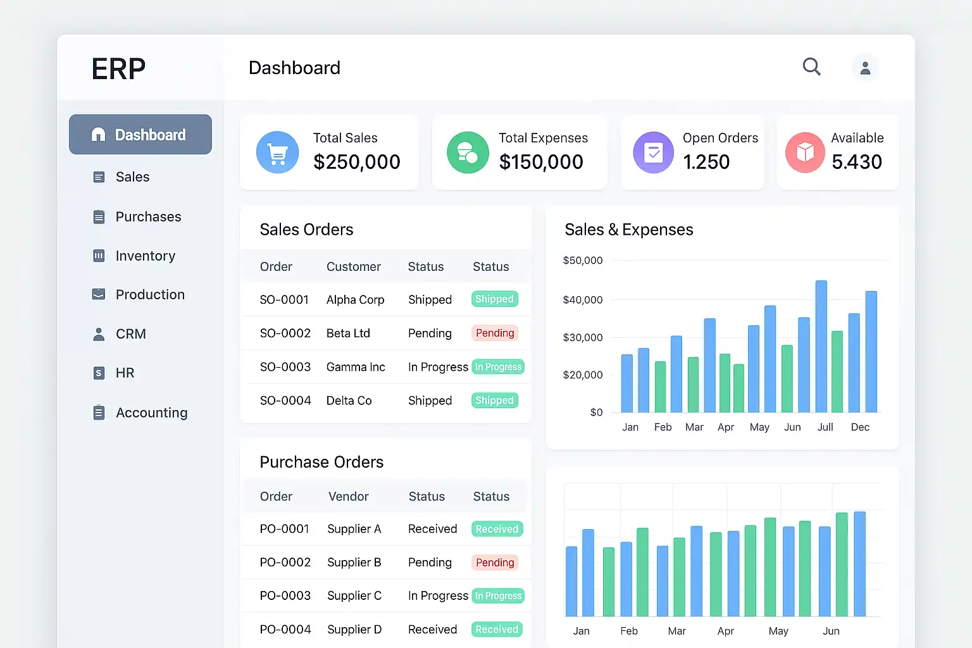Select purchase order PO-0004 Supplier D
The image size is (972, 648).
(x=354, y=630)
